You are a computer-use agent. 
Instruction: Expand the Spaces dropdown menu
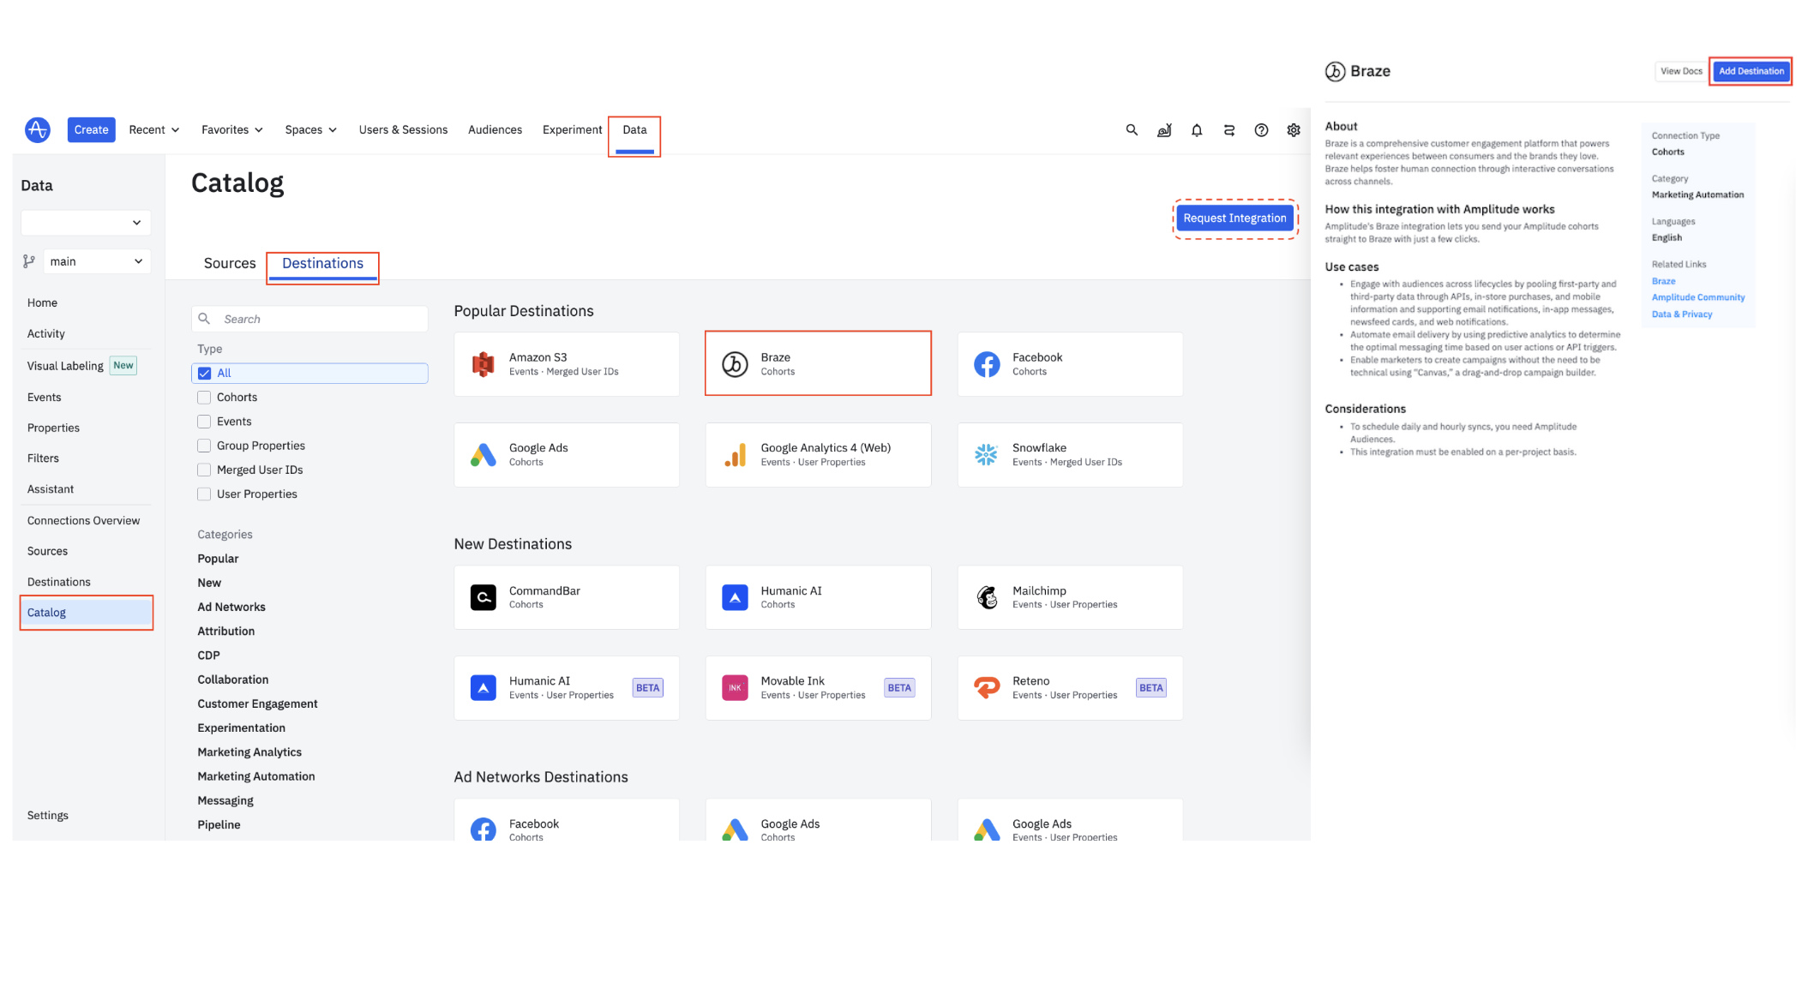point(310,129)
